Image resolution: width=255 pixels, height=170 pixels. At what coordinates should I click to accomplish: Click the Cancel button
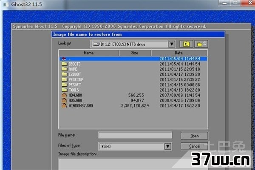194,146
